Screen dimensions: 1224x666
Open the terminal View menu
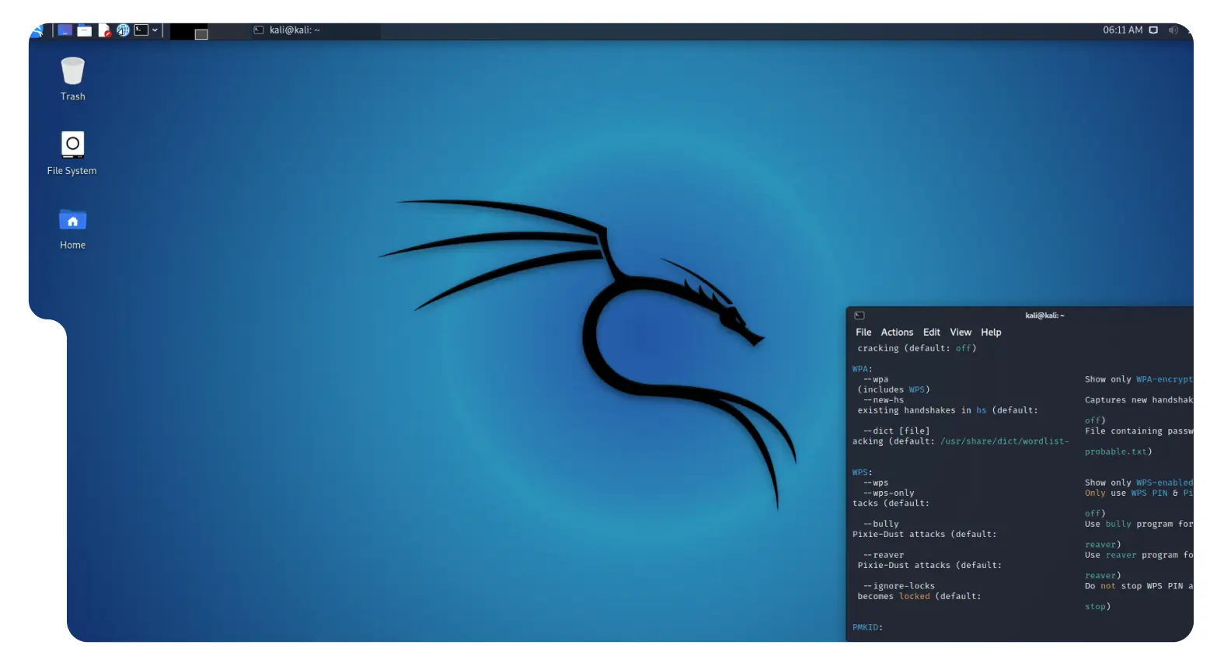click(x=961, y=333)
